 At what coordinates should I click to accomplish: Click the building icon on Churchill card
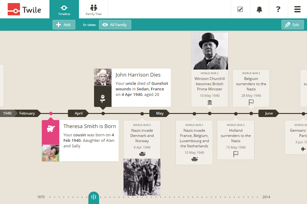point(210,102)
